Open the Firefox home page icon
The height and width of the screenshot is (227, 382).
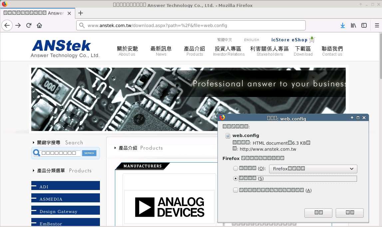(39, 25)
